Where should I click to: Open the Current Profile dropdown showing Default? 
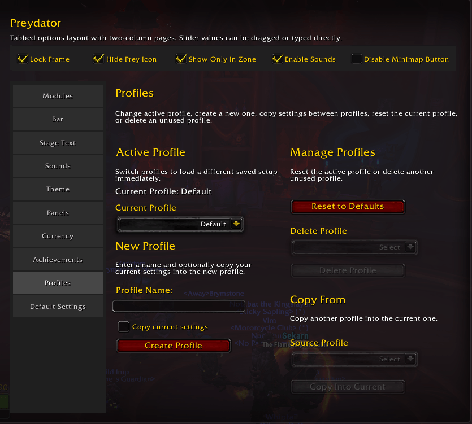tap(180, 224)
